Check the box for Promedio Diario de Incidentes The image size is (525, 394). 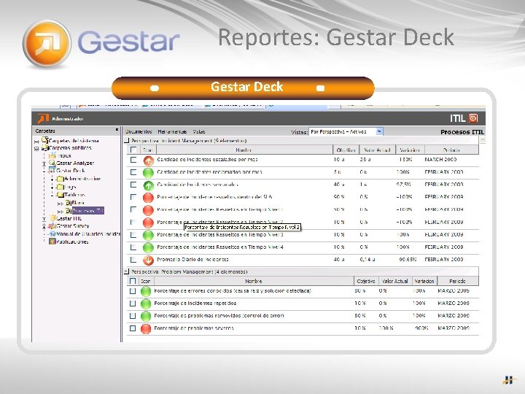click(133, 260)
